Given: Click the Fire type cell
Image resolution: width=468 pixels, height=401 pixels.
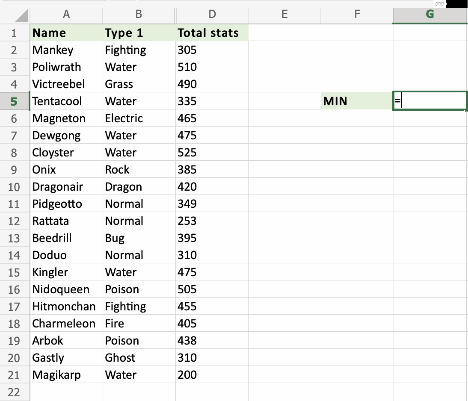Looking at the screenshot, I should [139, 324].
